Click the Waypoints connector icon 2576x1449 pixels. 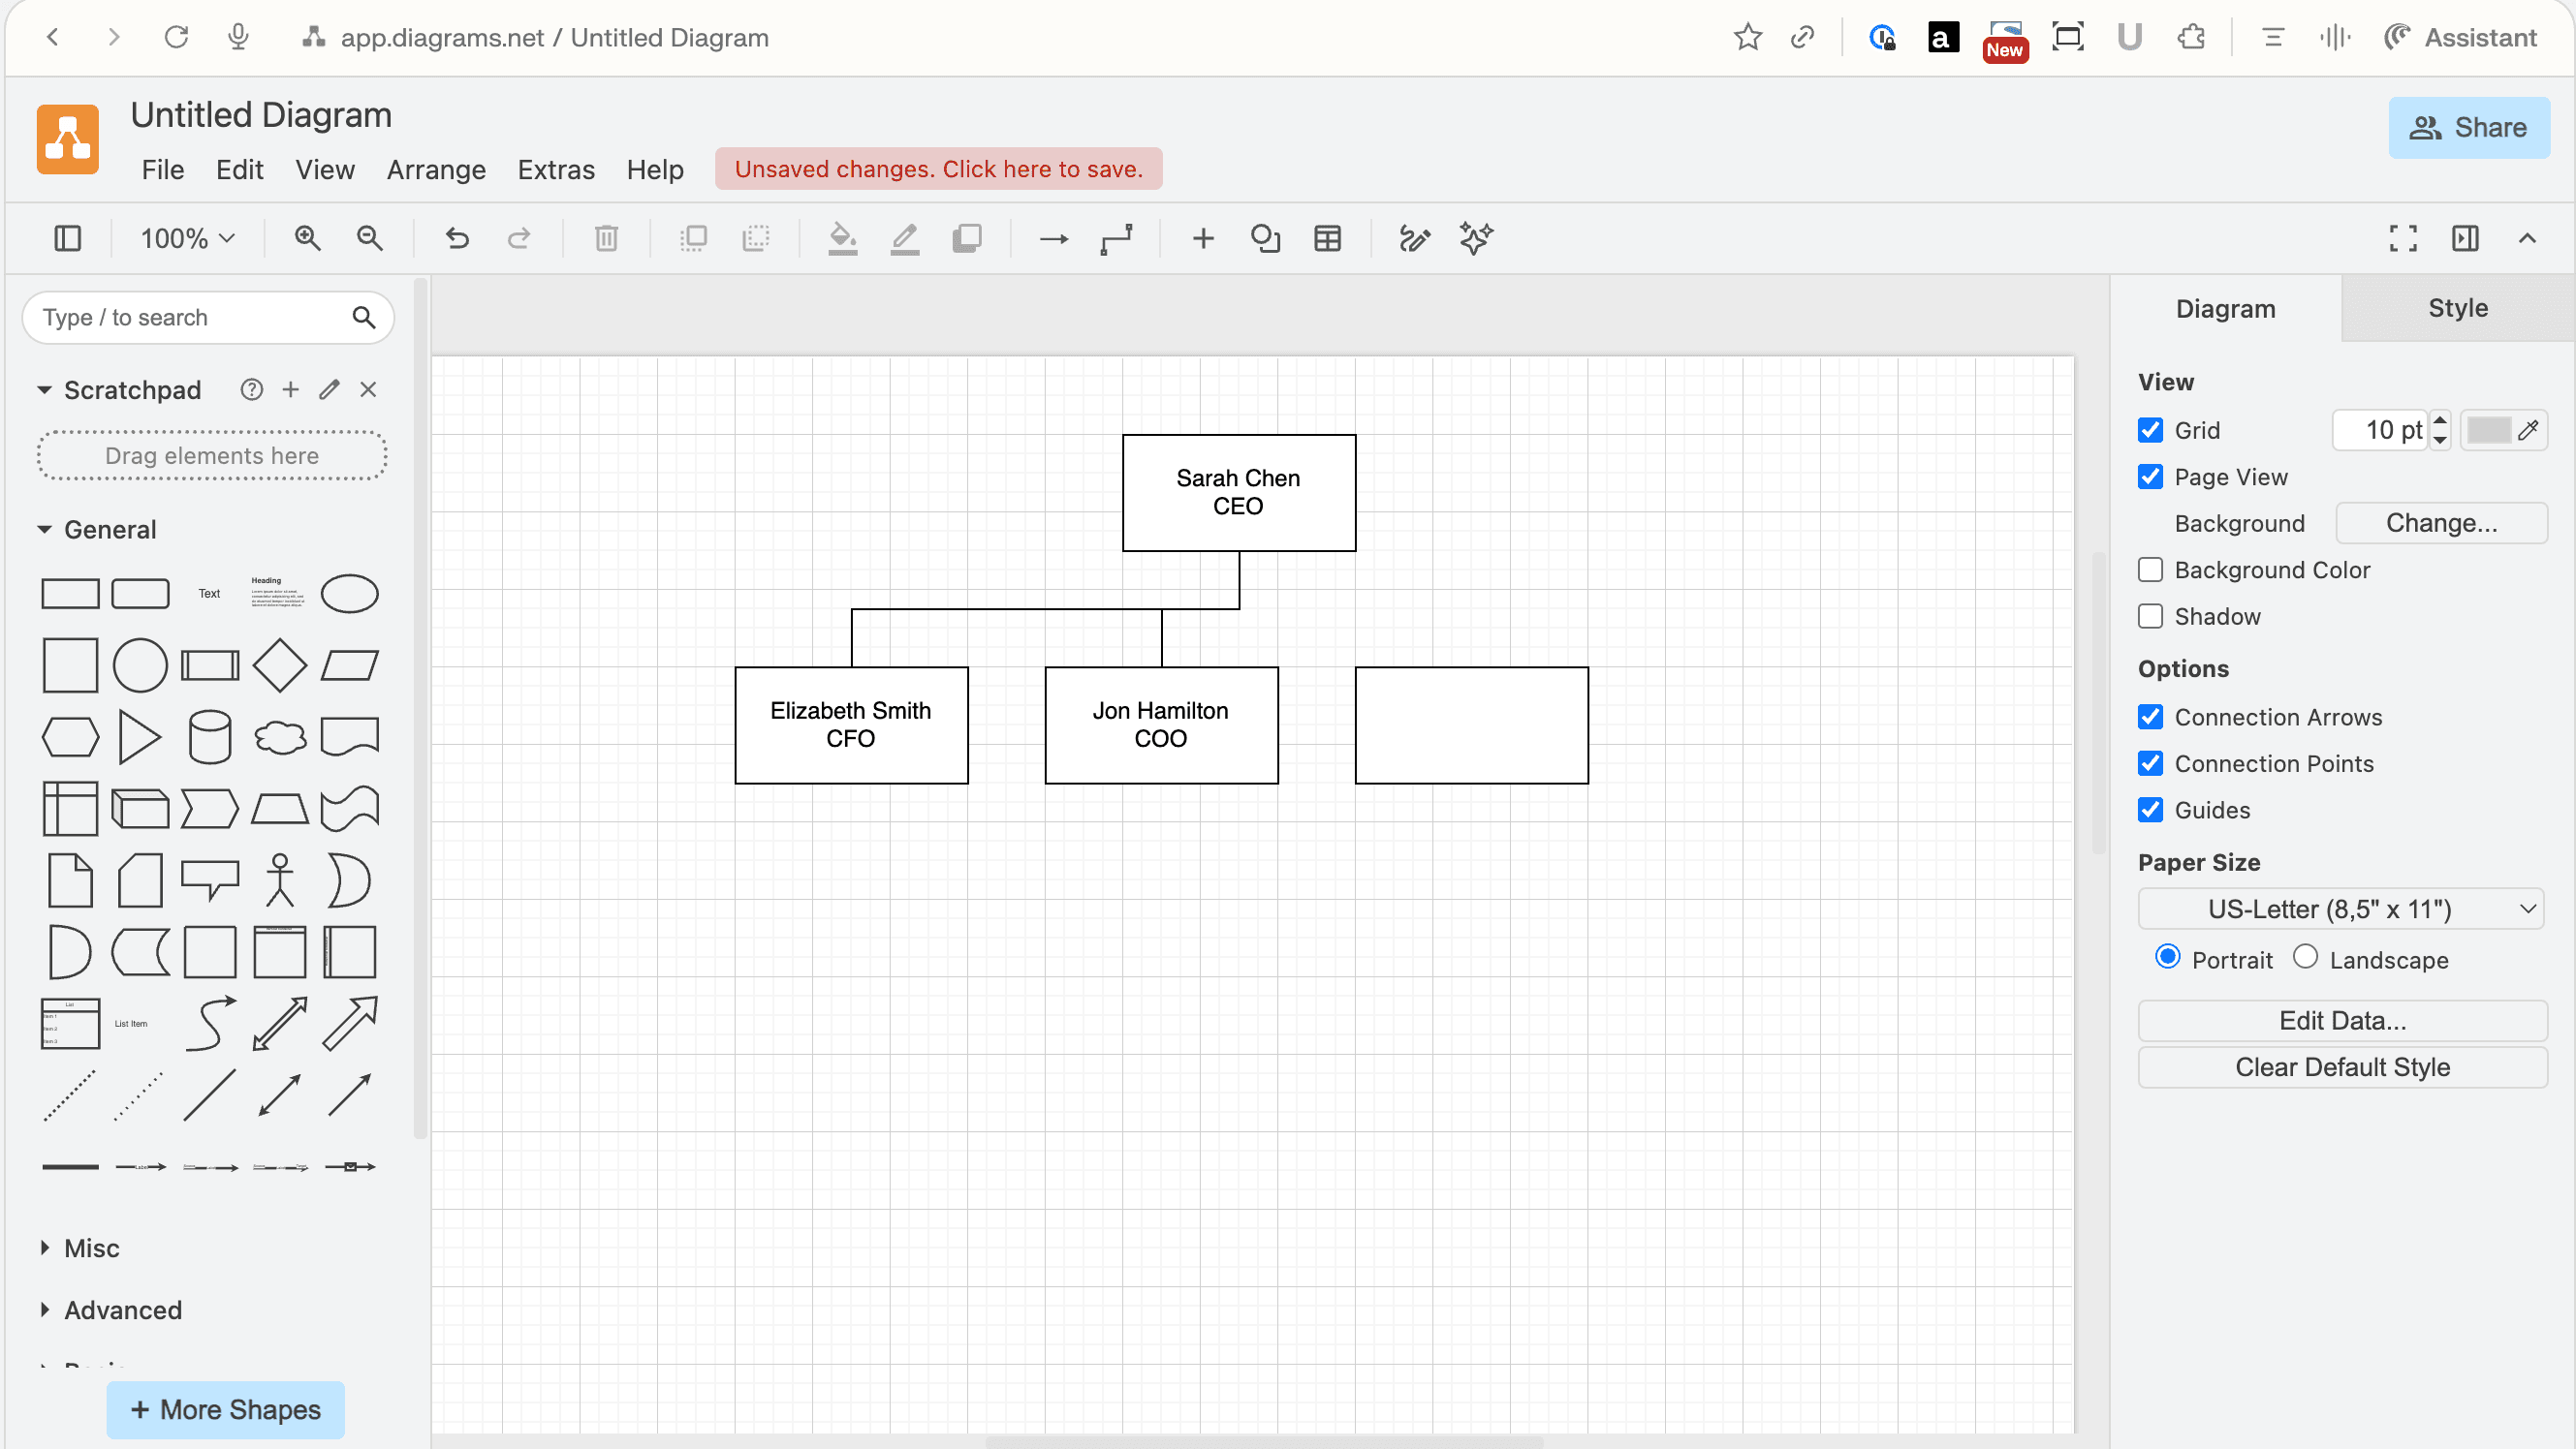[x=1116, y=239]
